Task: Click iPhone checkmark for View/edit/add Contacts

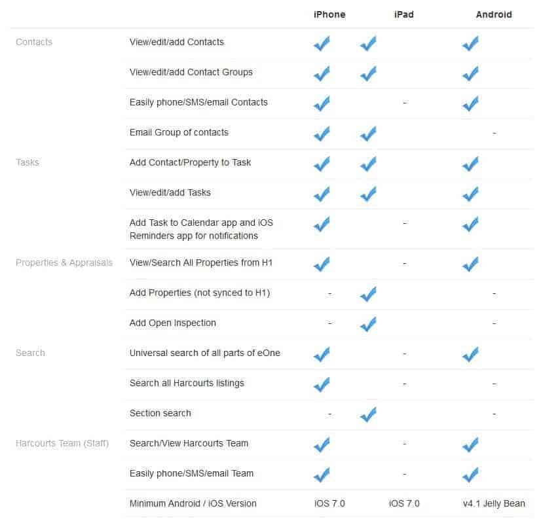Action: (x=322, y=43)
